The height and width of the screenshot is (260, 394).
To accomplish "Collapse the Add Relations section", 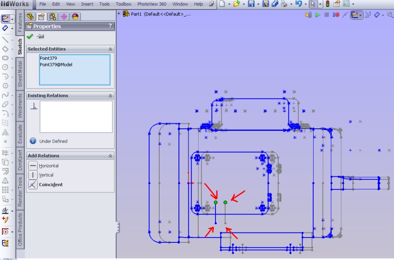I will coord(110,156).
